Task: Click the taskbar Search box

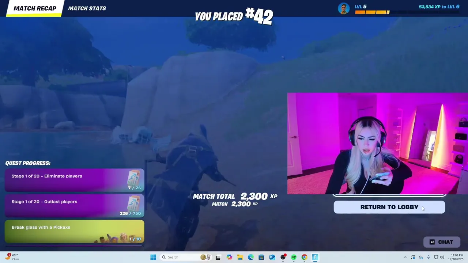Action: (x=185, y=257)
